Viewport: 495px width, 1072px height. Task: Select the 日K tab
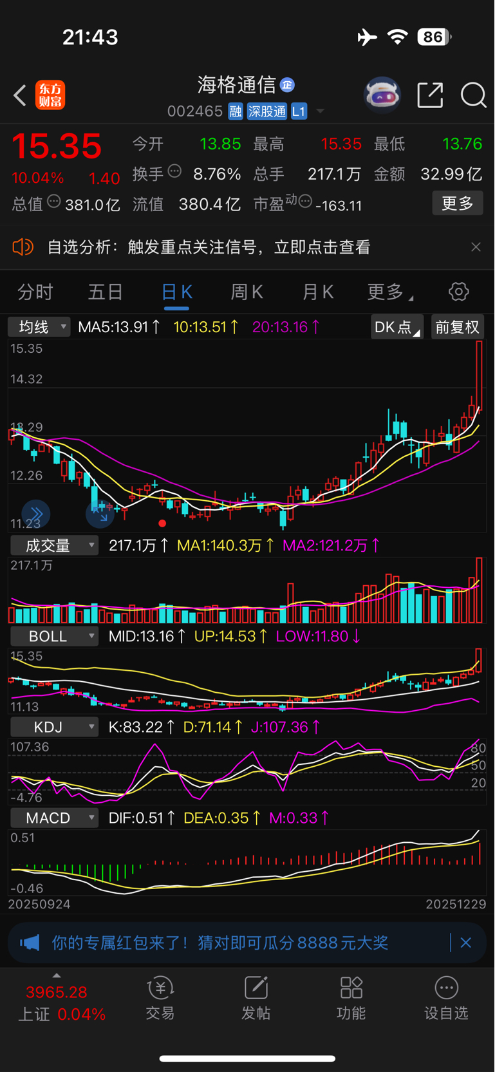pyautogui.click(x=176, y=292)
